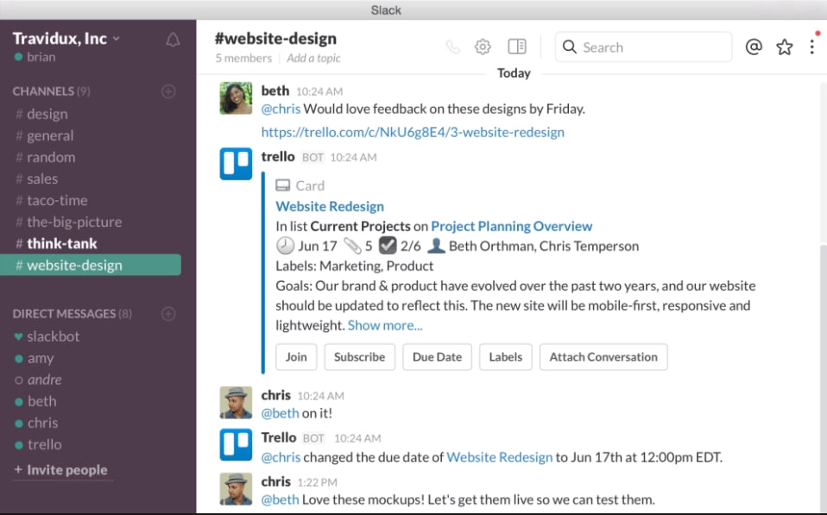827x515 pixels.
Task: Open mentions with the @ icon
Action: pyautogui.click(x=754, y=47)
